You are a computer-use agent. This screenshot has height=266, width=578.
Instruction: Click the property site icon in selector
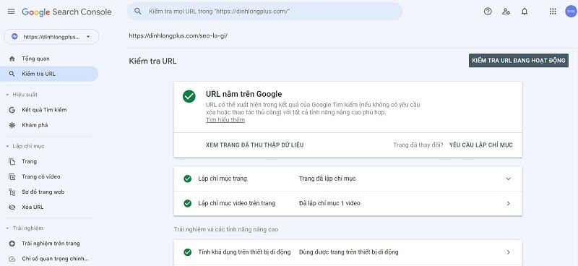tap(14, 37)
